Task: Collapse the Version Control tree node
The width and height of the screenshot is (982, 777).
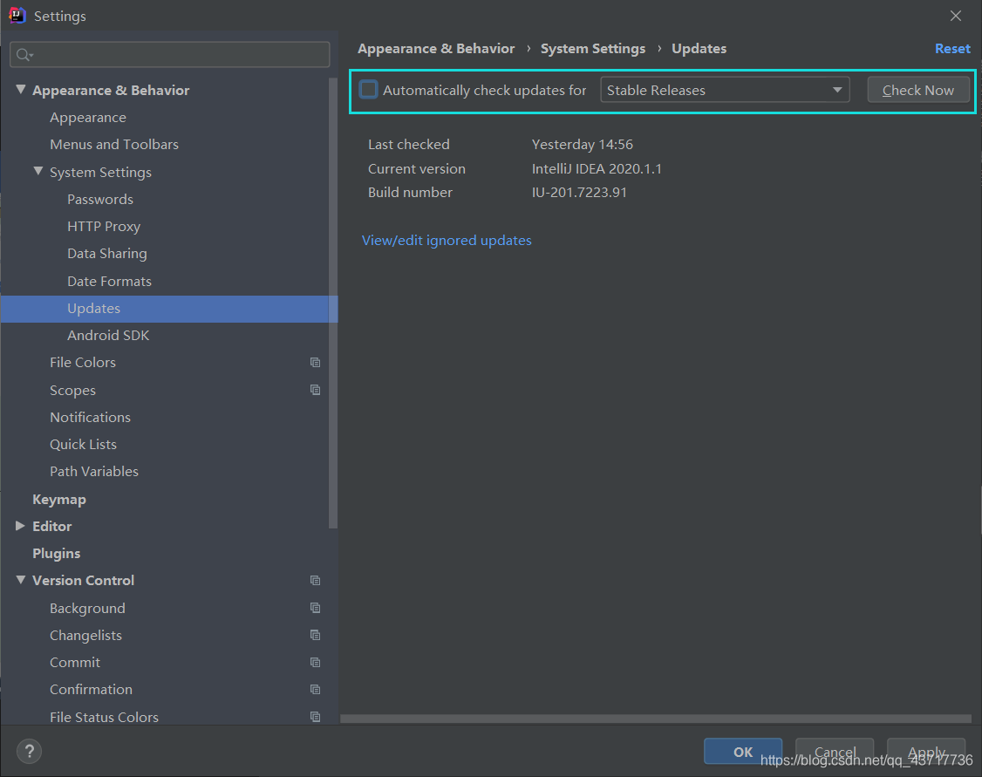Action: point(21,580)
